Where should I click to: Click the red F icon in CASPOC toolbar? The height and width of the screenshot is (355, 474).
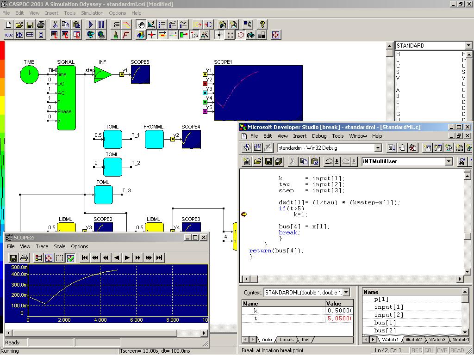126,35
